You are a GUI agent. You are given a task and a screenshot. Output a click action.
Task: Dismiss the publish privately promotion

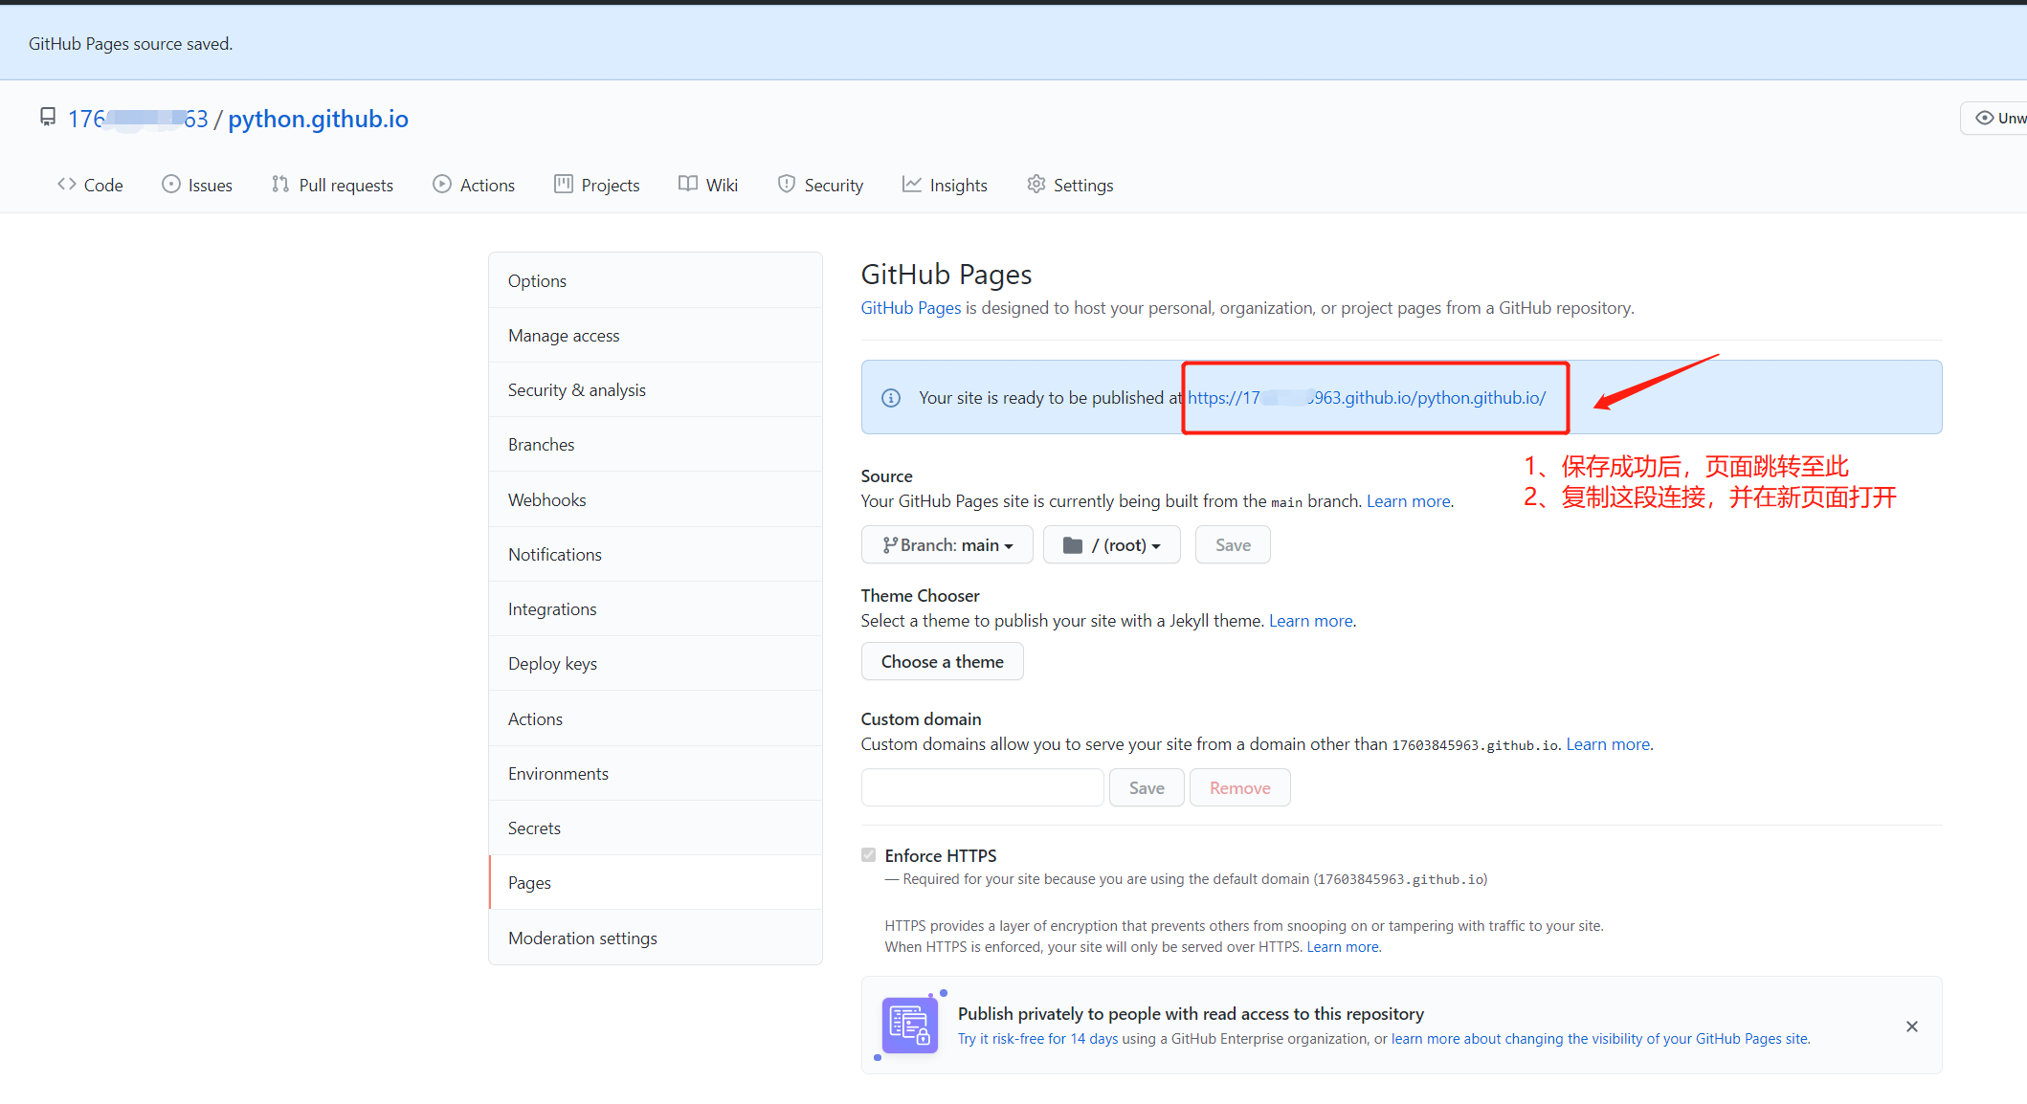(x=1911, y=1026)
